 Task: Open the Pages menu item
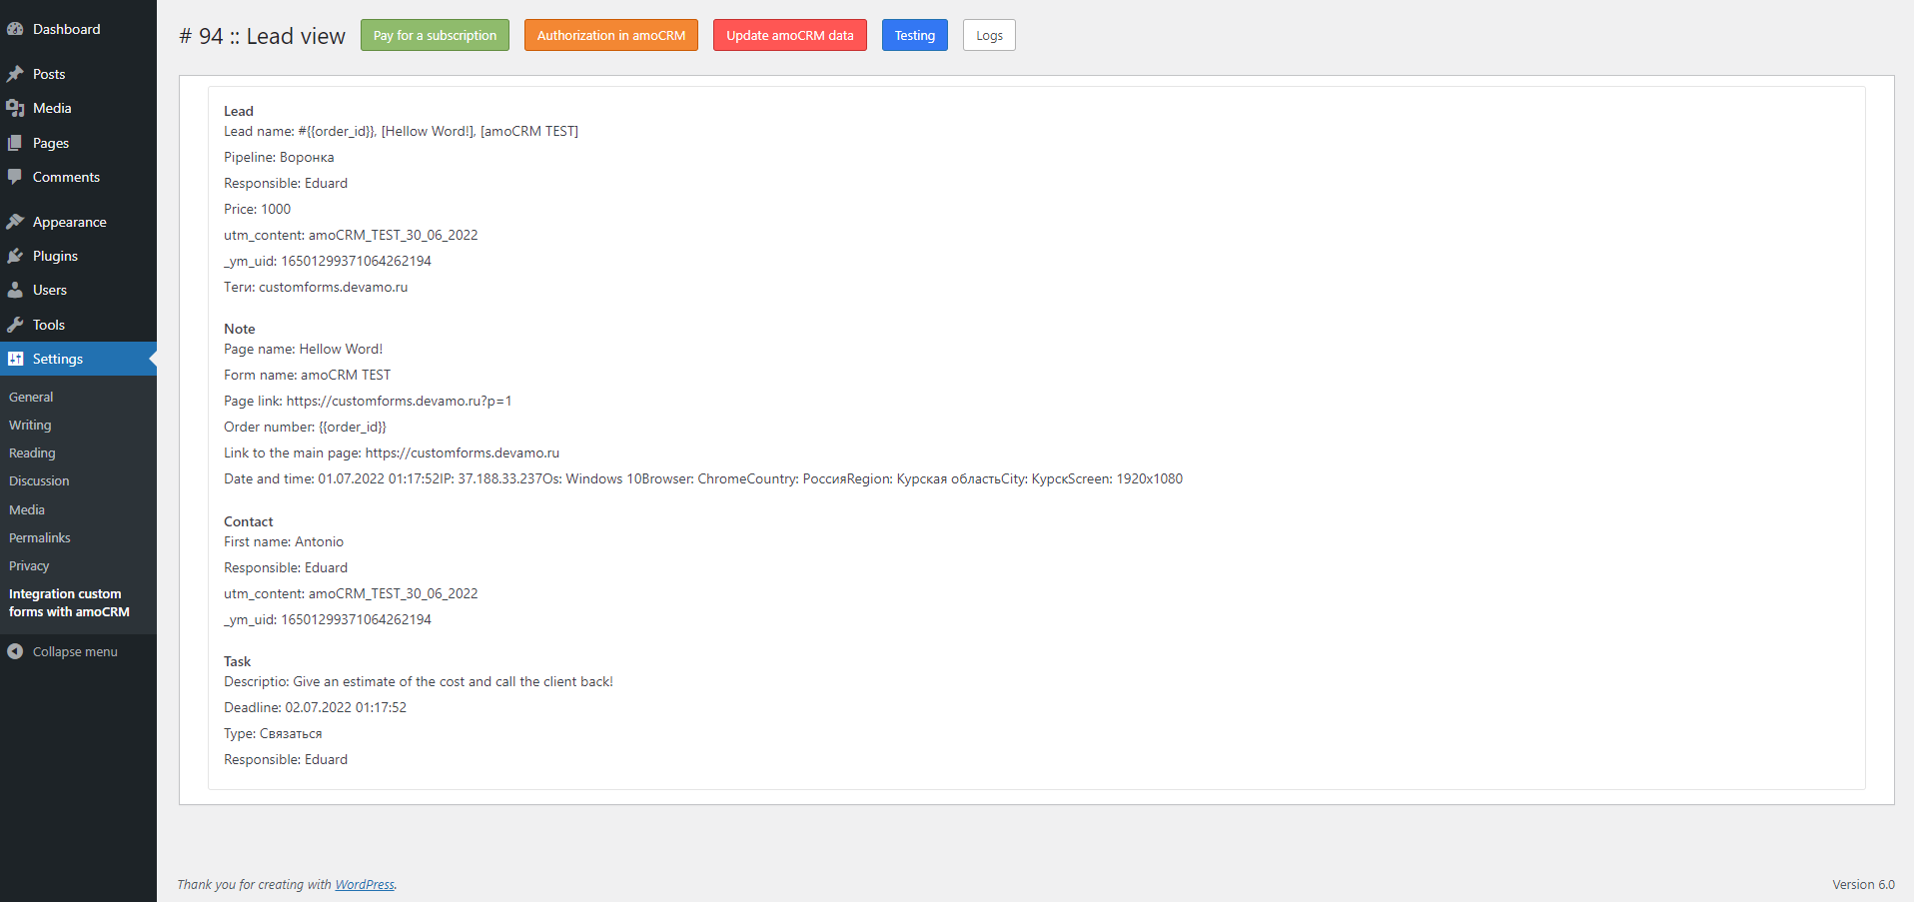[x=78, y=143]
